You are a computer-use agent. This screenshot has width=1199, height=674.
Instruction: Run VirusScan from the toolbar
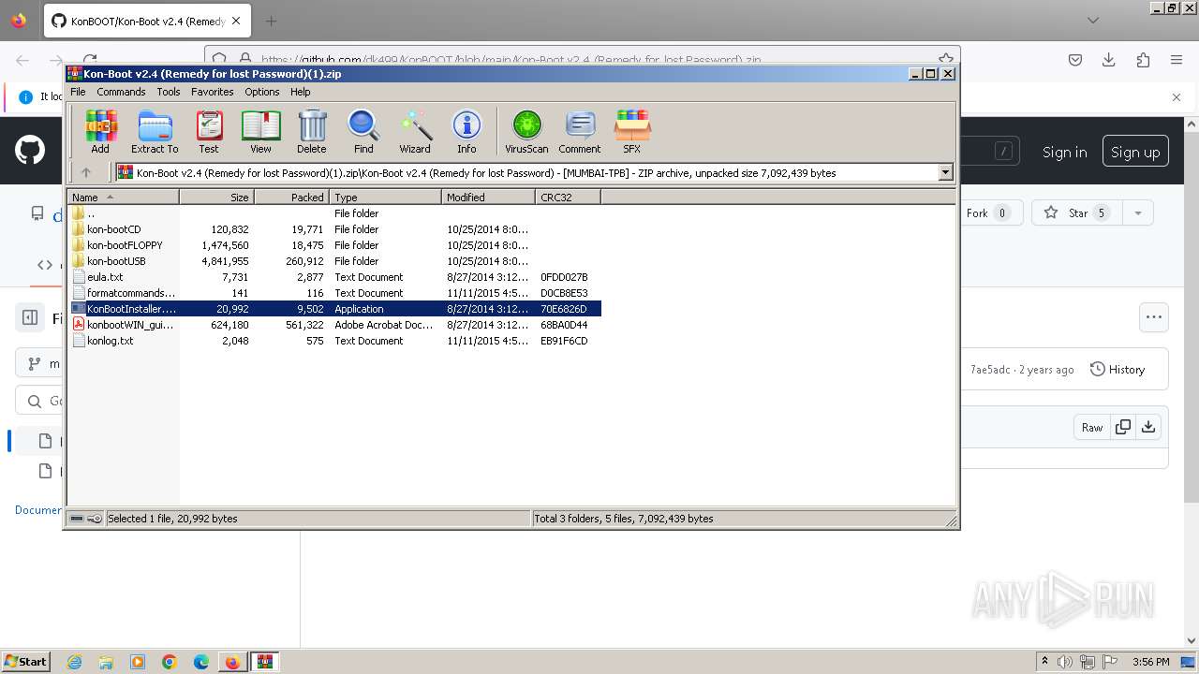[x=526, y=131]
